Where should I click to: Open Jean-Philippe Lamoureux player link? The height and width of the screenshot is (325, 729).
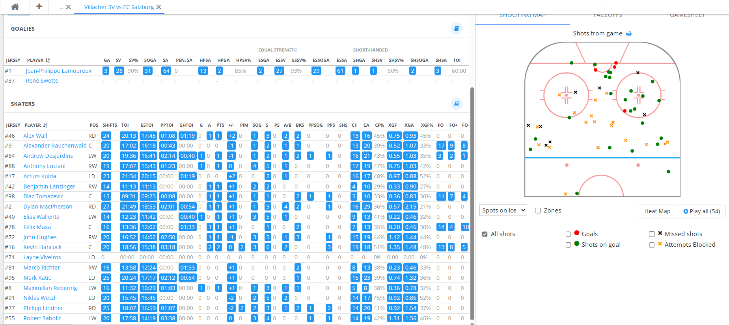pyautogui.click(x=58, y=71)
